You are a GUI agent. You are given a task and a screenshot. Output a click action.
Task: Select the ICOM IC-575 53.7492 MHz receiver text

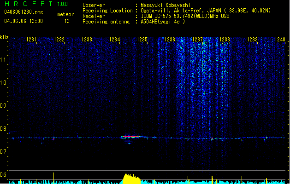185,16
